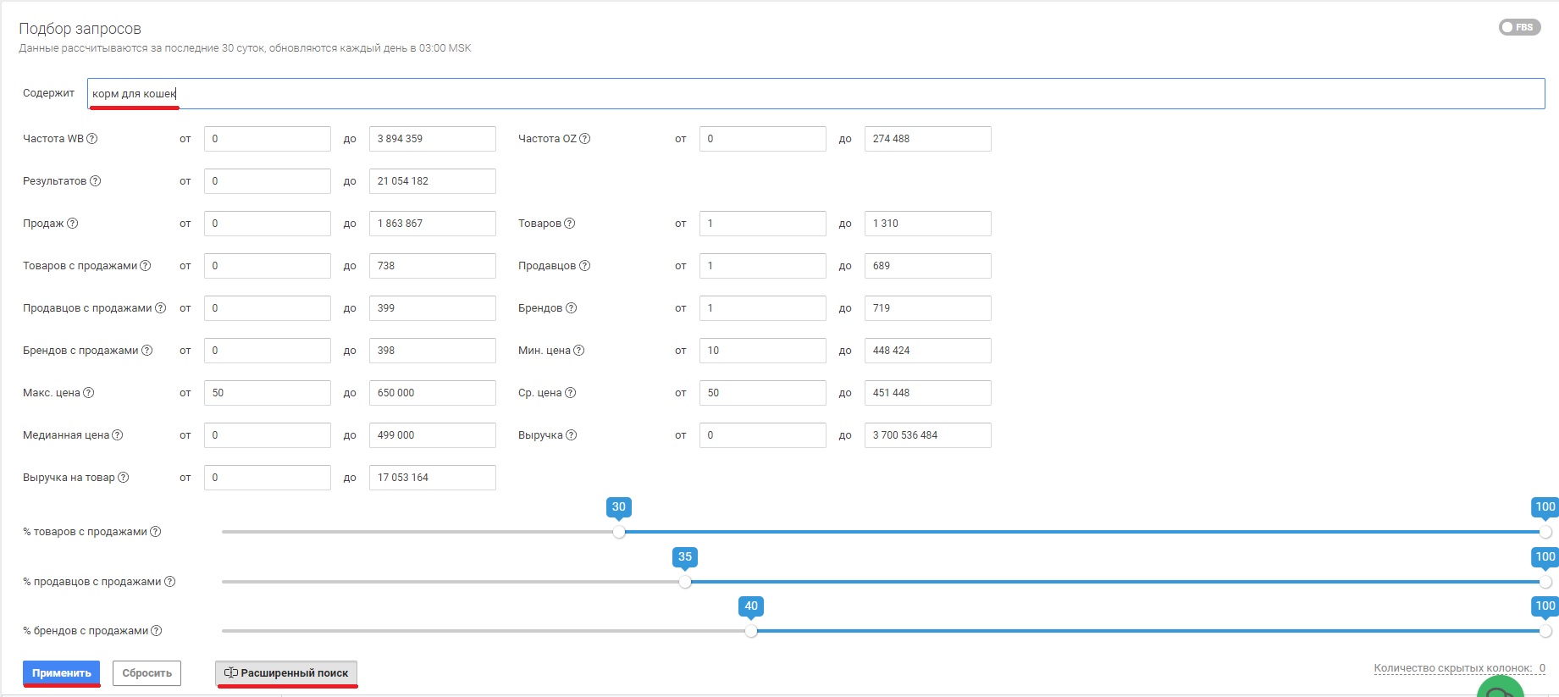Click the Сбросить reset button
This screenshot has width=1559, height=697.
click(147, 673)
